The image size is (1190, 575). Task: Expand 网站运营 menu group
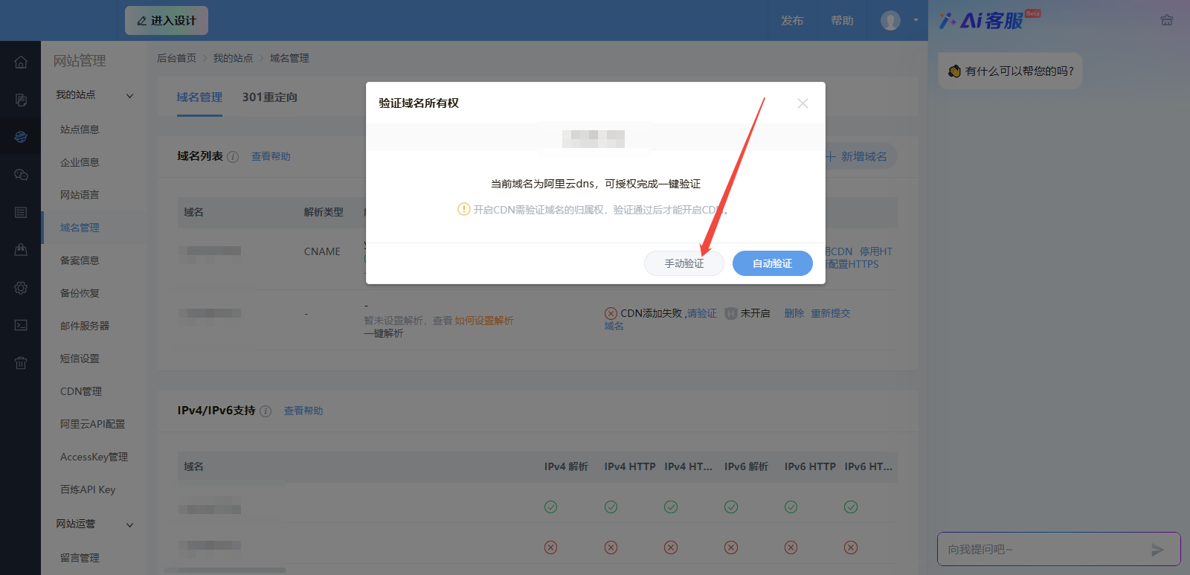(x=94, y=524)
